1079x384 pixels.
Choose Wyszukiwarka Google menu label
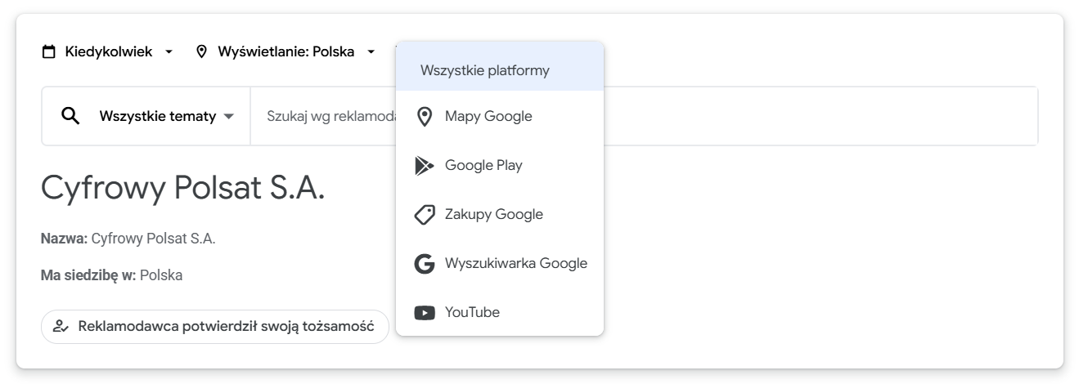click(516, 264)
